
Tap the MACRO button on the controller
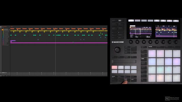click(x=121, y=38)
